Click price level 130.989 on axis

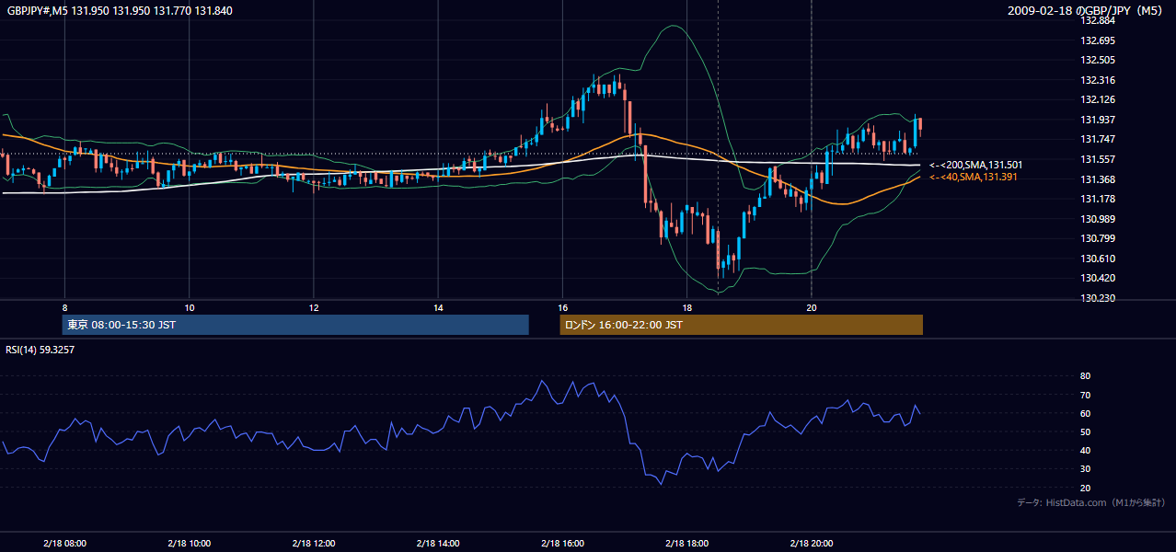(1097, 219)
